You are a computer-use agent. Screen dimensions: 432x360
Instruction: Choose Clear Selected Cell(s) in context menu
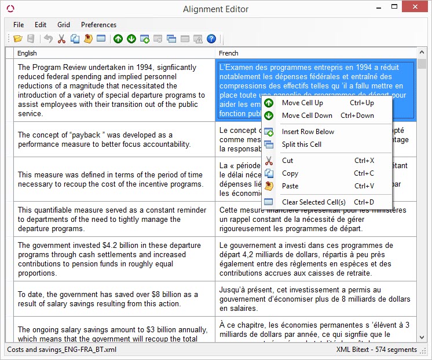click(x=327, y=202)
